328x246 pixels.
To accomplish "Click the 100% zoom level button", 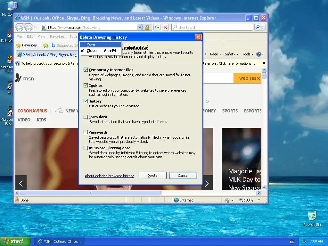I will tap(246, 200).
